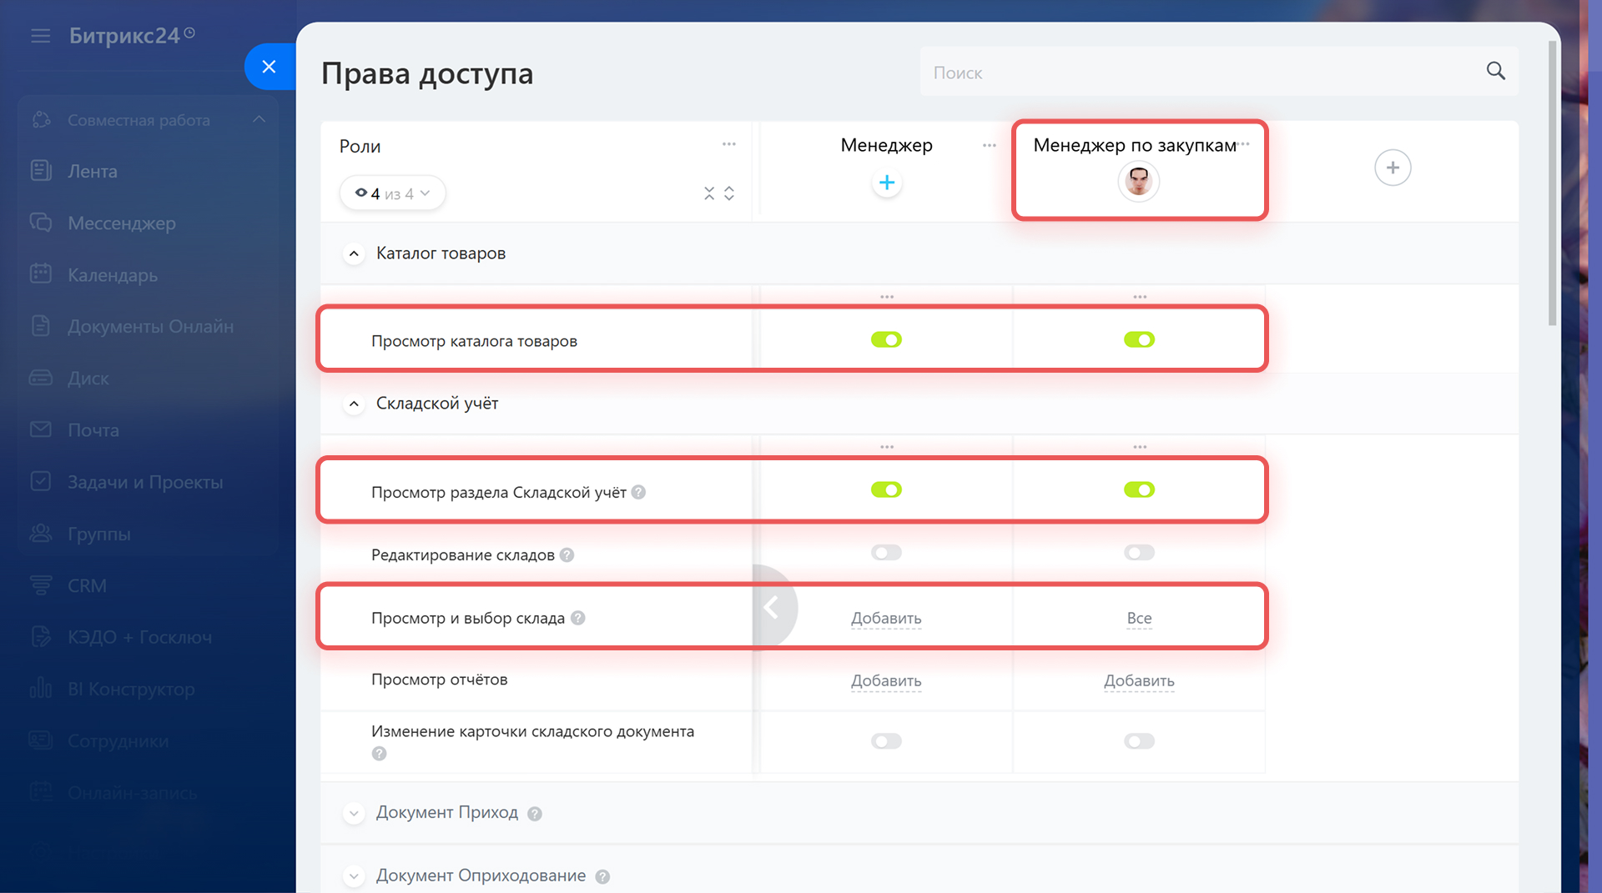Click help icon beside Редактирование складов
This screenshot has height=893, width=1602.
click(567, 554)
